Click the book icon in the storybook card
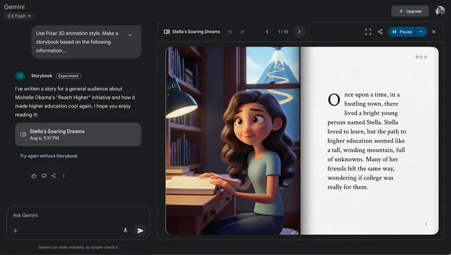Screen dimensions: 451x255 tap(23, 134)
